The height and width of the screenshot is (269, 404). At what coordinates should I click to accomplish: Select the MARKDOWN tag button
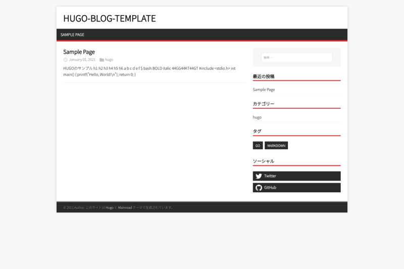click(276, 145)
